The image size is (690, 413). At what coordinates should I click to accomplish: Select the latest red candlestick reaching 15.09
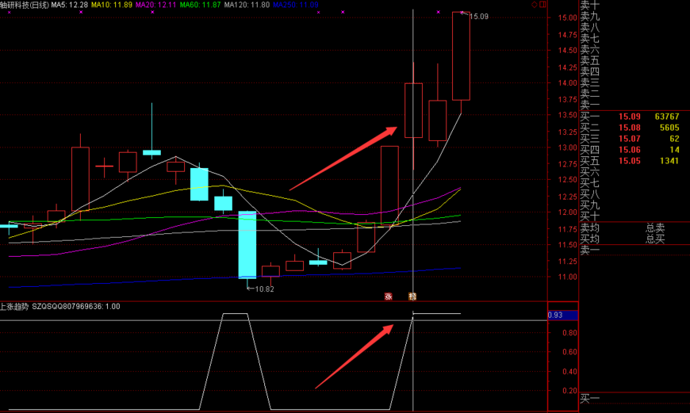point(461,56)
